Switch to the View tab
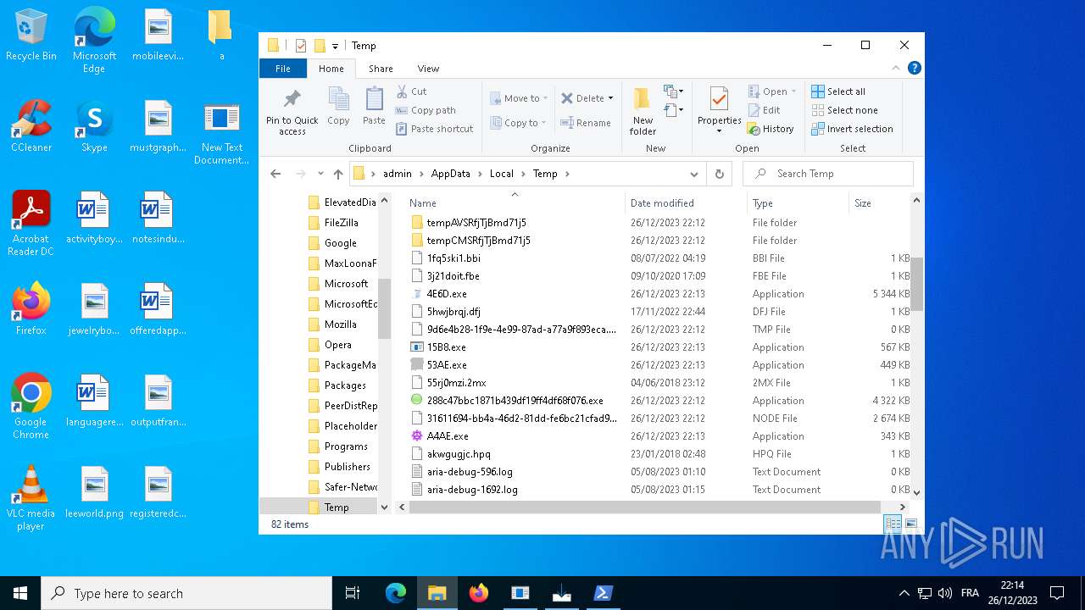The image size is (1085, 610). pyautogui.click(x=428, y=69)
